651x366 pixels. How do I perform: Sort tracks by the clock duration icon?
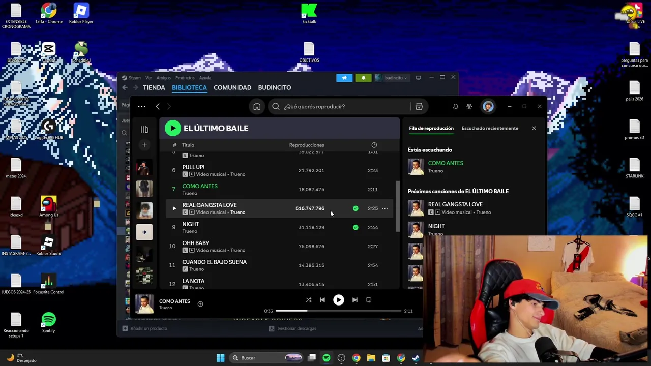(374, 145)
